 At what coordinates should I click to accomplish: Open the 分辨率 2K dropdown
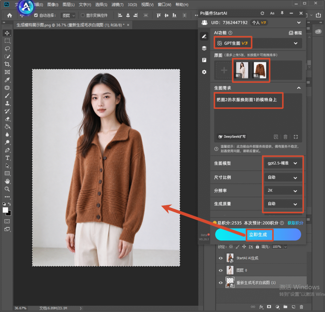click(282, 190)
